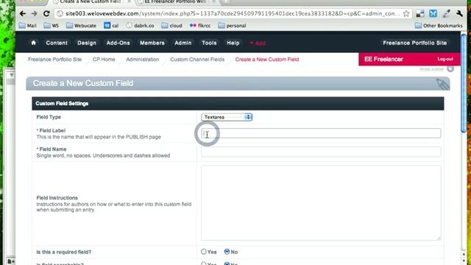Click the EE Freelancer account name
The width and height of the screenshot is (471, 265).
[383, 59]
